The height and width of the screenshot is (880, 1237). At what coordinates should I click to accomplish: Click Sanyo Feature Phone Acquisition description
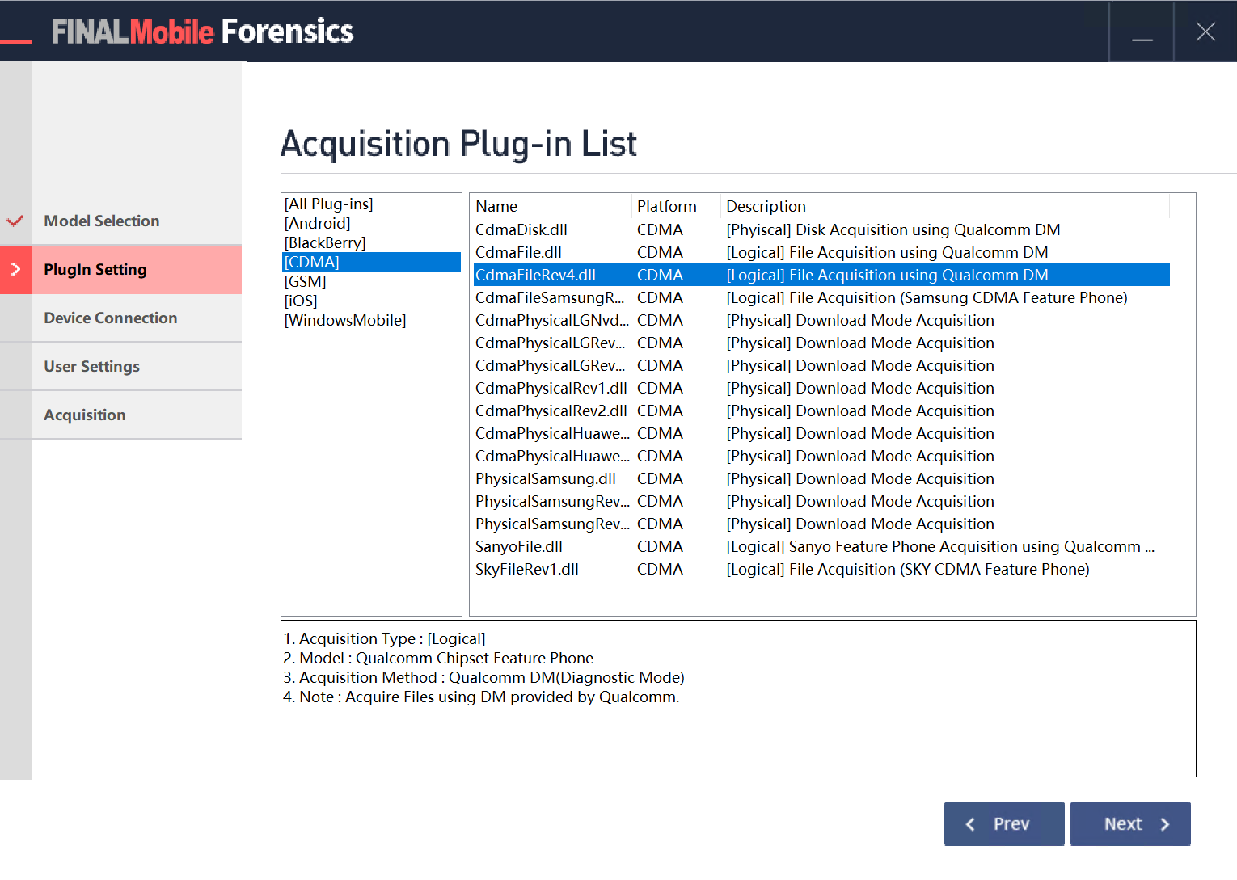click(940, 547)
